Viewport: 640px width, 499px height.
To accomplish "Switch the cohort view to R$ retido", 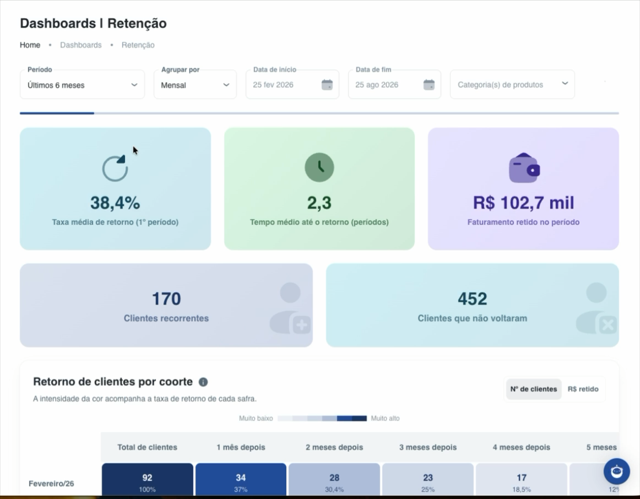I will pyautogui.click(x=583, y=389).
